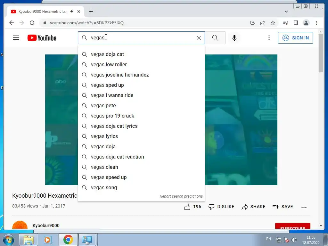Open the Kyoobur9000 channel name link
This screenshot has width=328, height=246.
coord(46,225)
